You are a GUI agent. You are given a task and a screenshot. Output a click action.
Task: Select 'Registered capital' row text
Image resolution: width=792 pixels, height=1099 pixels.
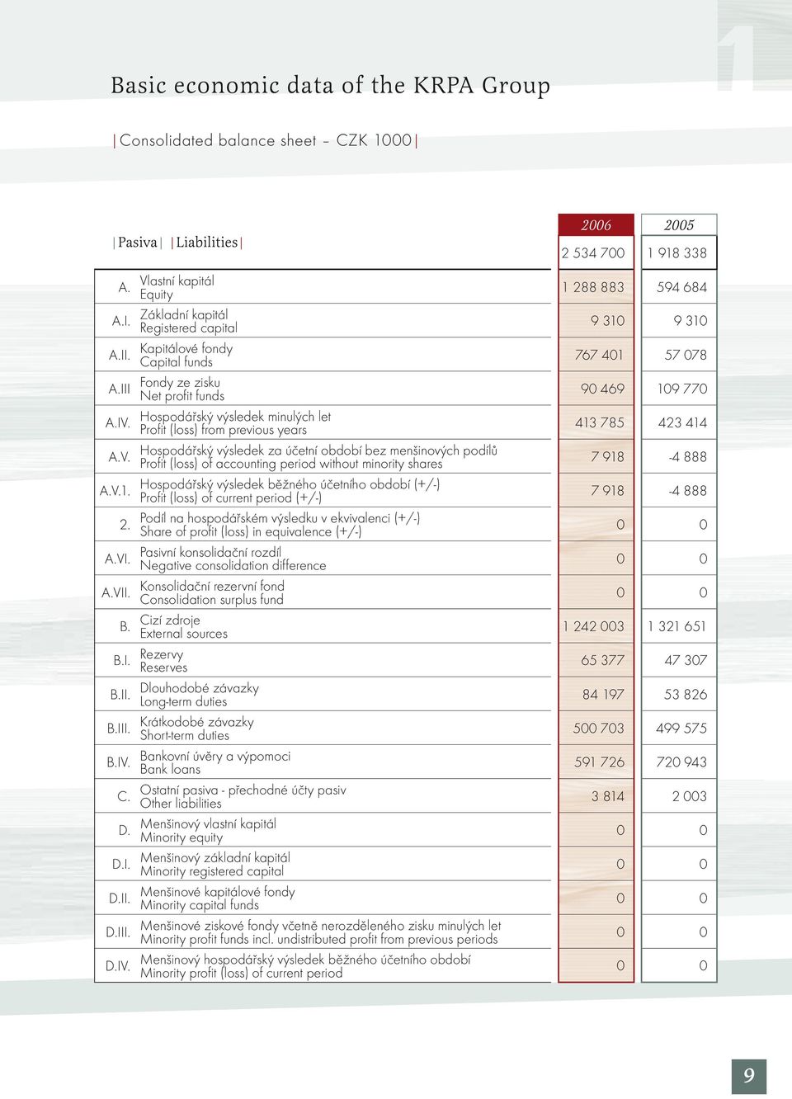tap(188, 328)
